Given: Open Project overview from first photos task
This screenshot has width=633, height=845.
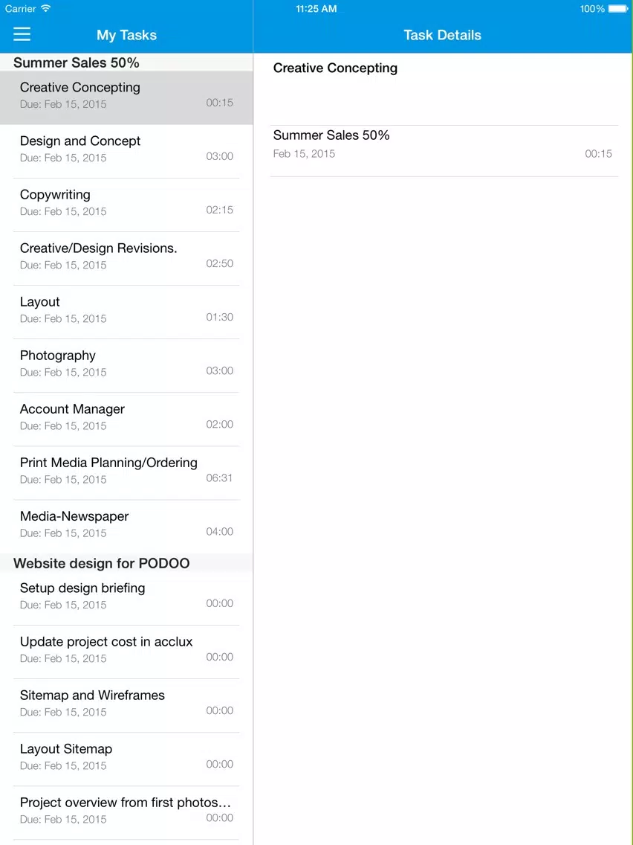Looking at the screenshot, I should coord(126,813).
